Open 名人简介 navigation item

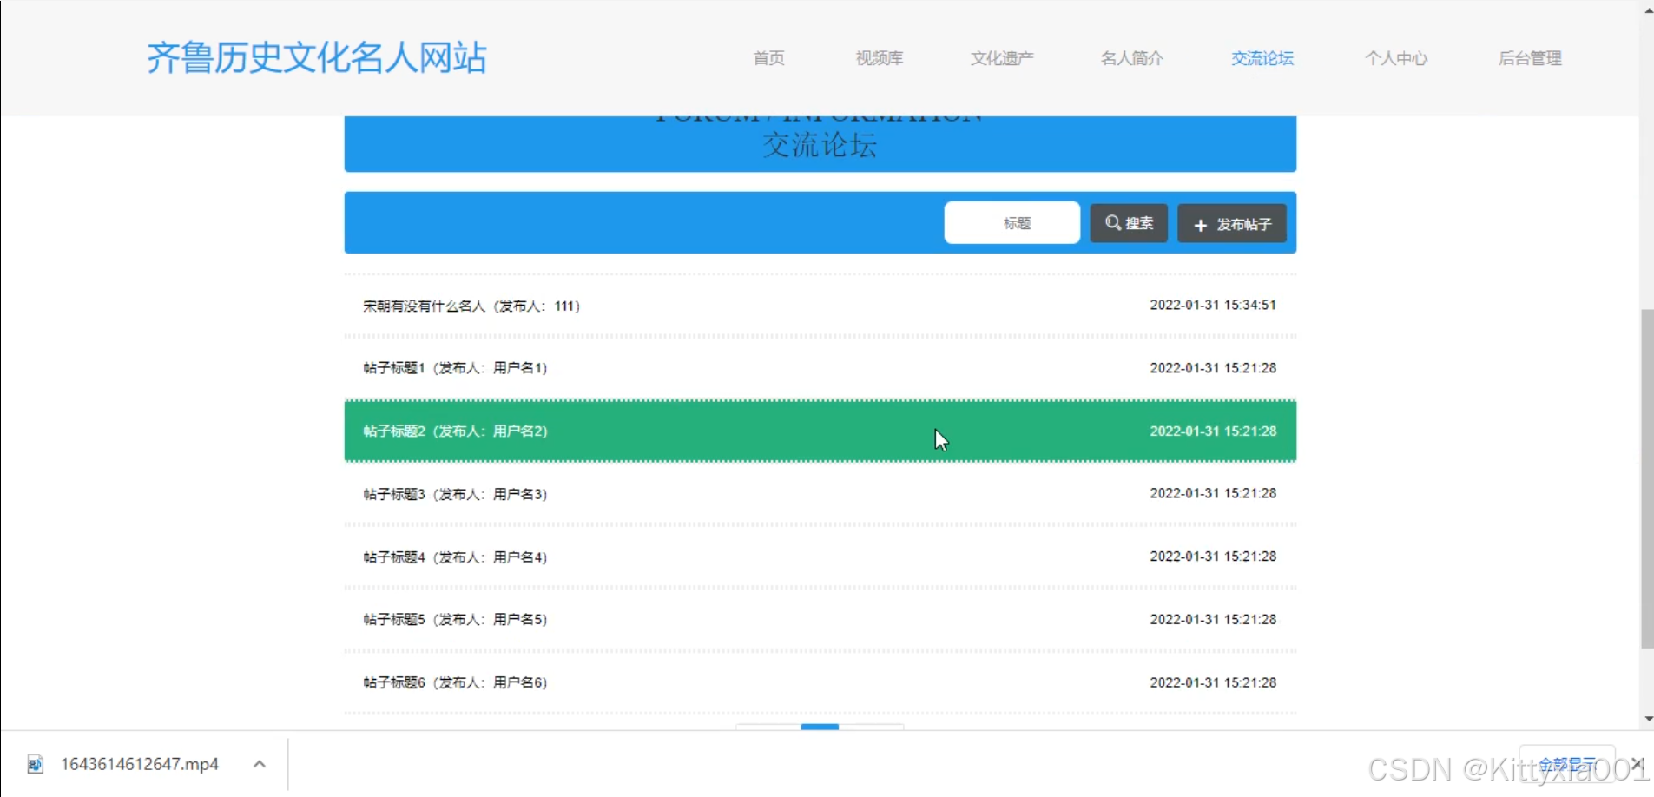pyautogui.click(x=1131, y=58)
